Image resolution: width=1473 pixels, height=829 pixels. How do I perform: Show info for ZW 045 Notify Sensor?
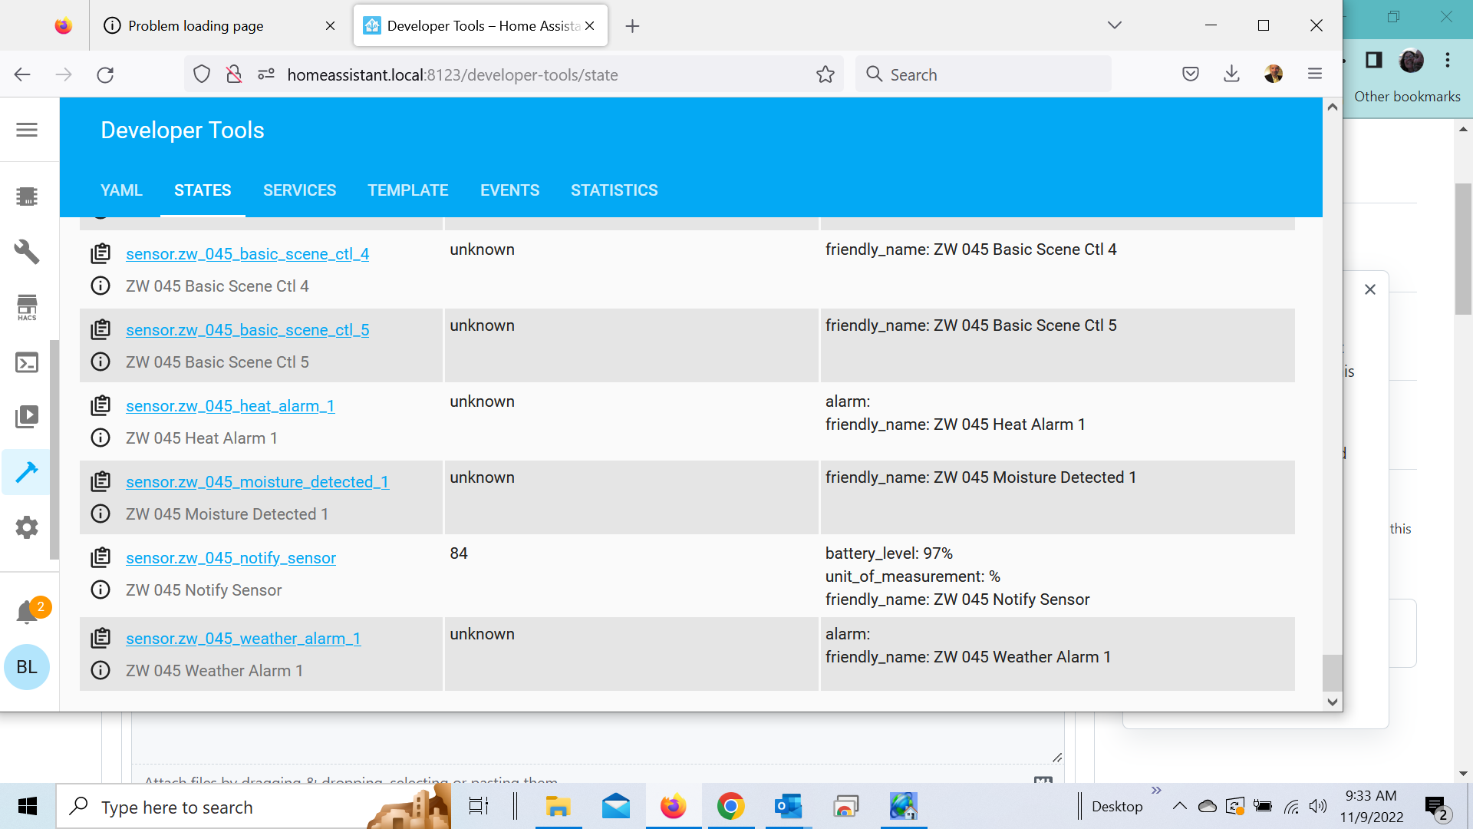click(x=101, y=590)
